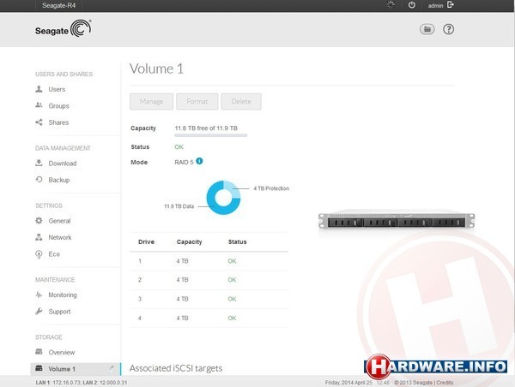This screenshot has height=387, width=515.
Task: Click the RAID 5 info icon
Action: [199, 161]
